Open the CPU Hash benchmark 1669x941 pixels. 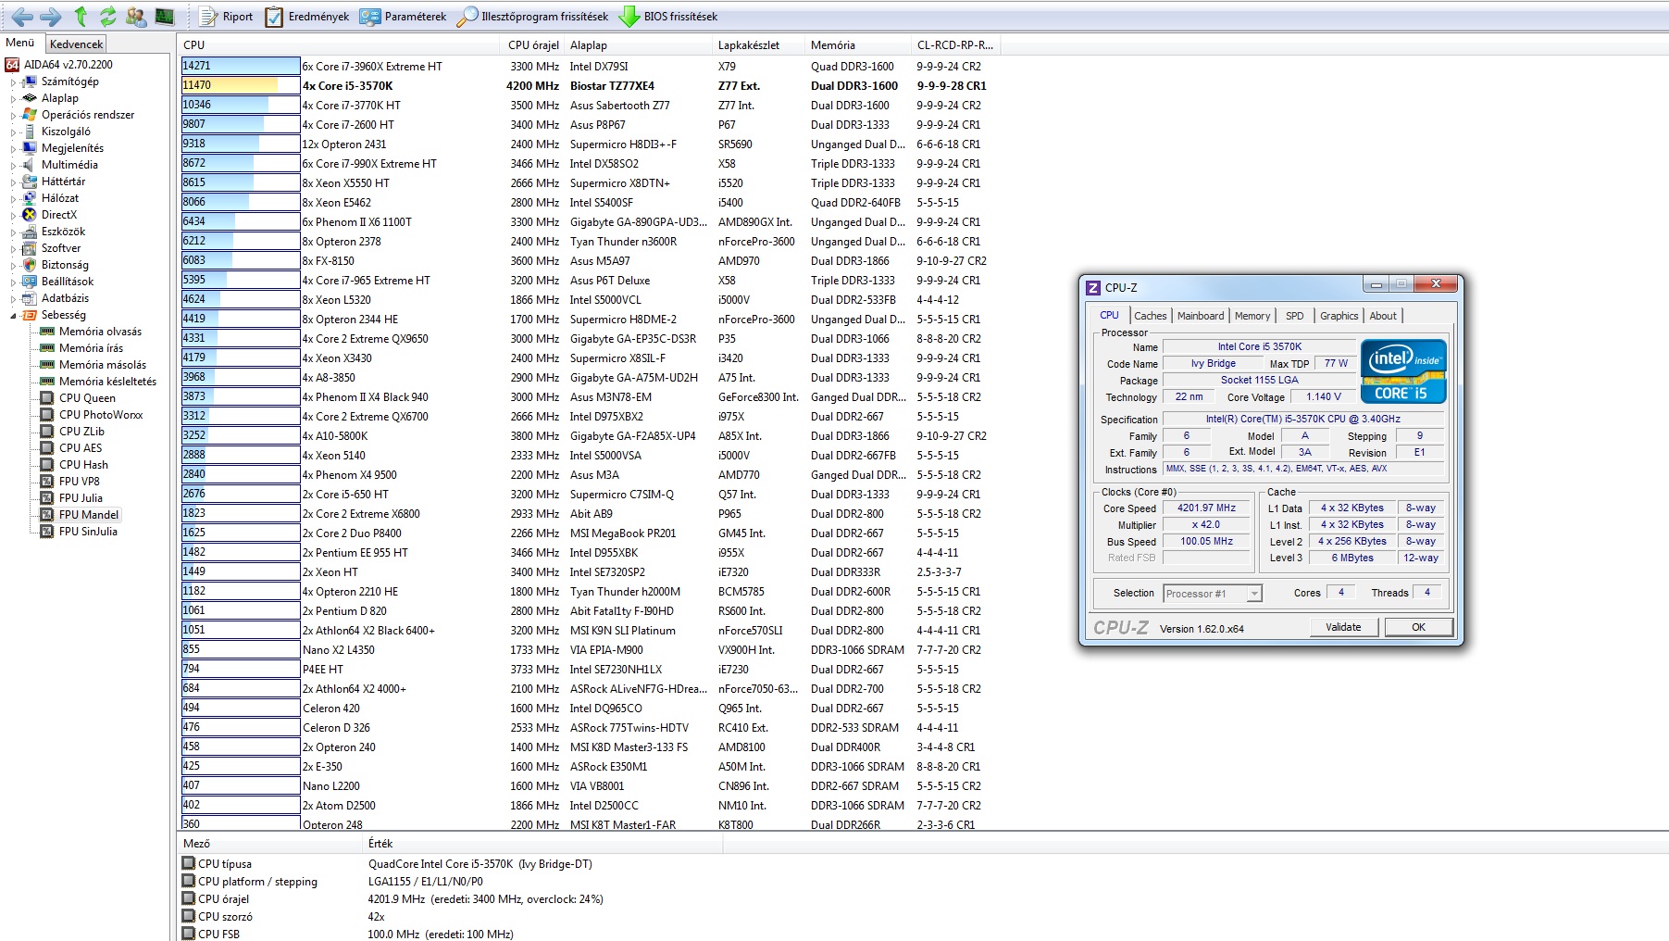pyautogui.click(x=74, y=465)
